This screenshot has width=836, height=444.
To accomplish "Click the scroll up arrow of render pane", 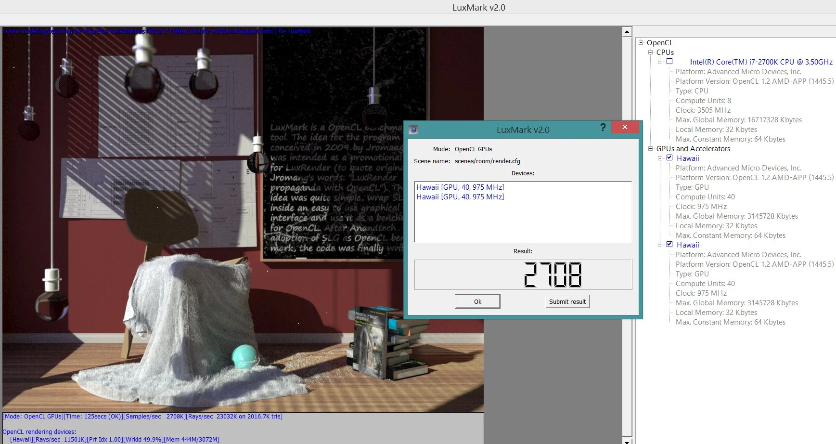I will click(x=627, y=32).
